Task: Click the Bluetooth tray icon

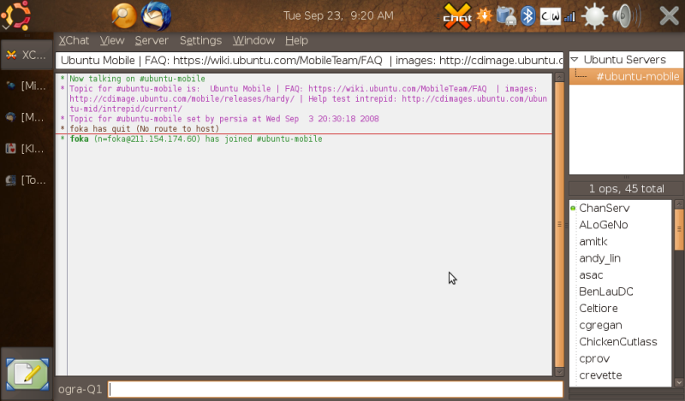Action: point(528,16)
